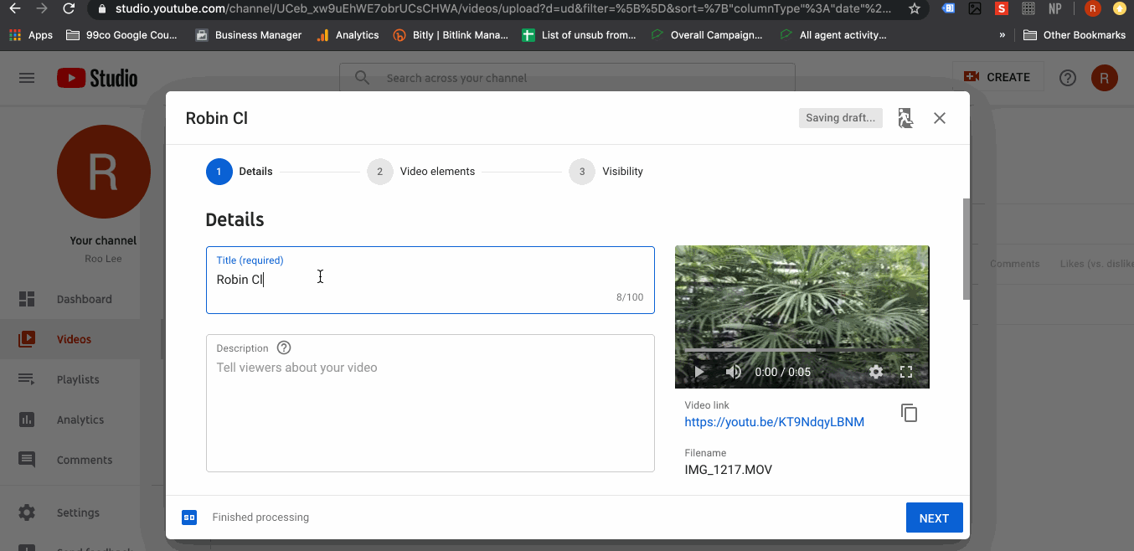Expand hidden bookmarks chevron
This screenshot has height=551, width=1134.
coord(1003,35)
